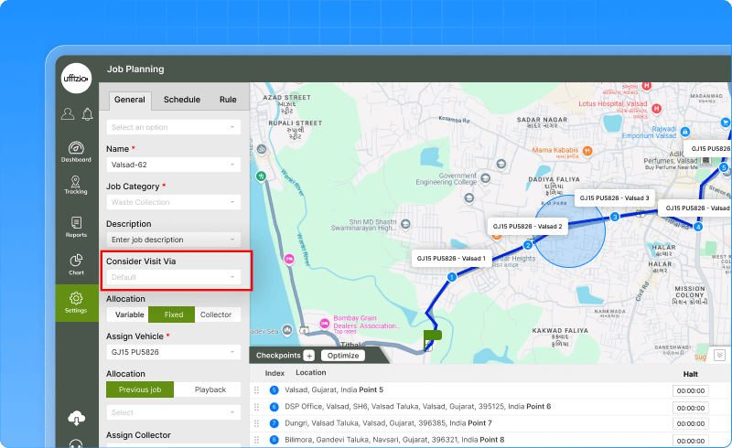
Task: Switch to the Schedule tab
Action: pos(182,101)
